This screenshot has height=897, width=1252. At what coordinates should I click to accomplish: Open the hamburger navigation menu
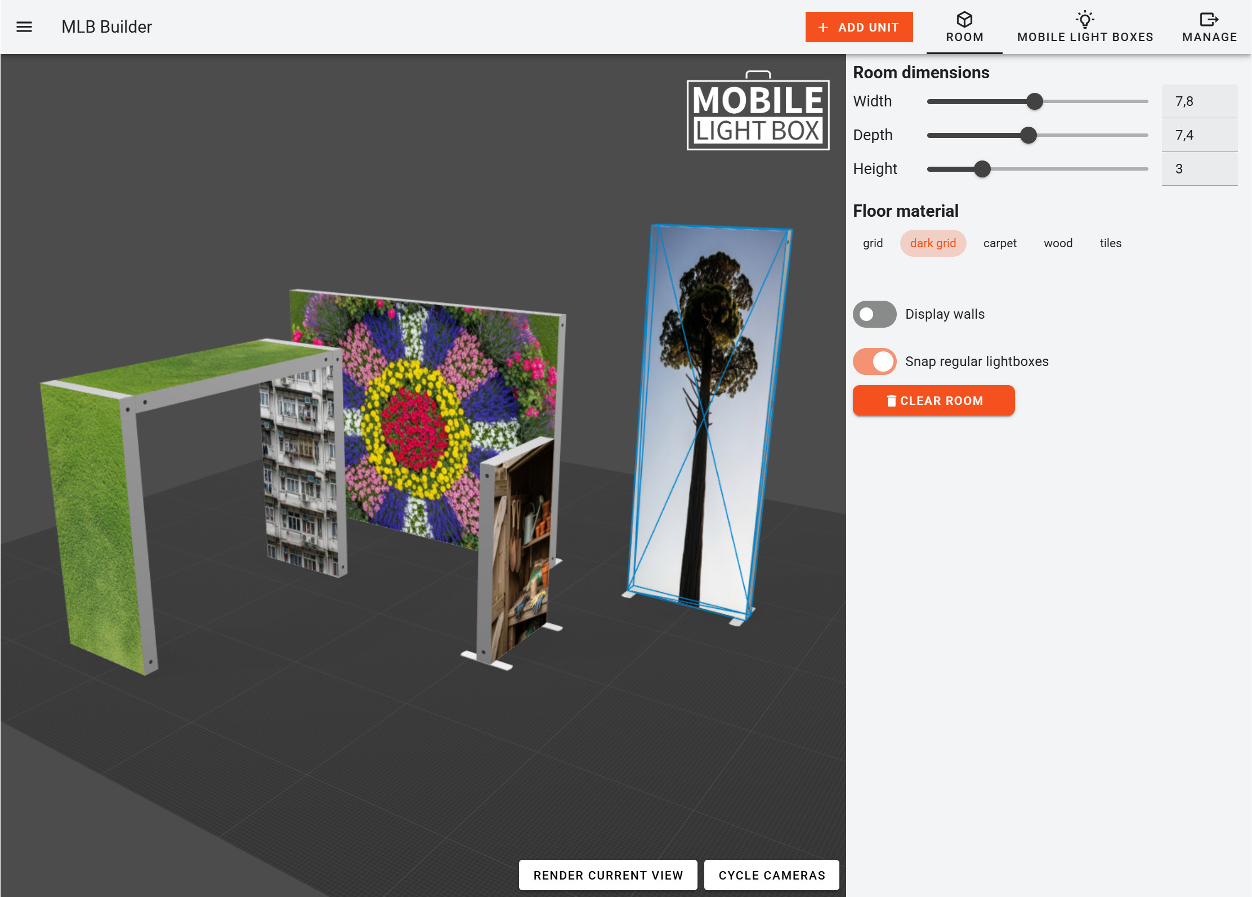(x=24, y=26)
